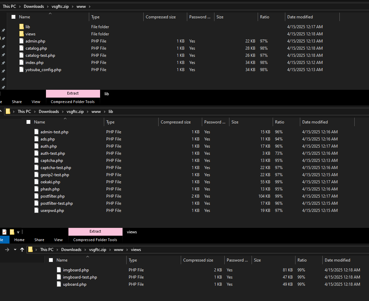
Task: Sort by Type column in the lib window
Action: (x=110, y=122)
